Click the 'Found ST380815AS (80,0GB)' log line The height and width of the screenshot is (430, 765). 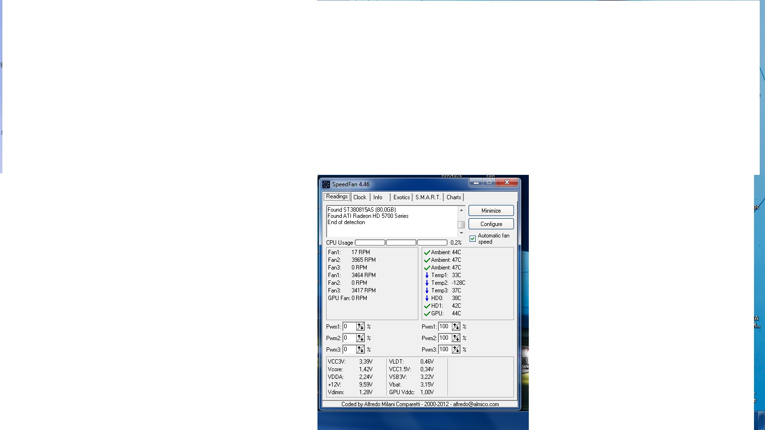pos(362,210)
